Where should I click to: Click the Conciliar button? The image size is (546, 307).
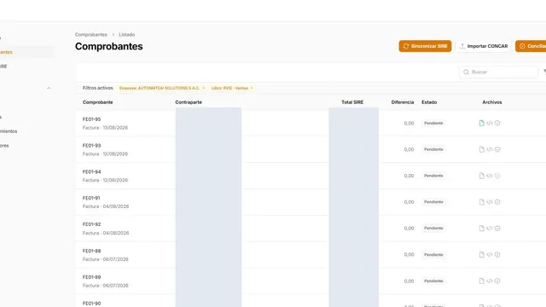[x=531, y=46]
